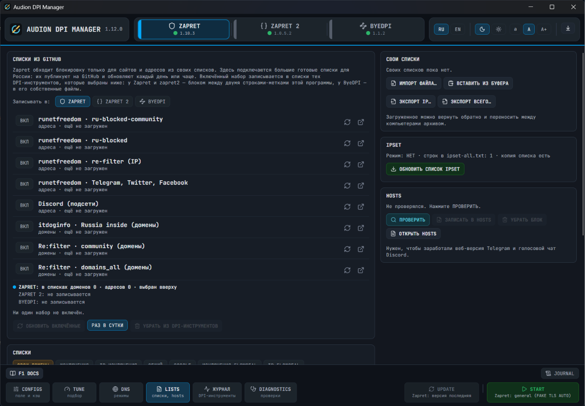Select the largest font size A+

coord(544,29)
